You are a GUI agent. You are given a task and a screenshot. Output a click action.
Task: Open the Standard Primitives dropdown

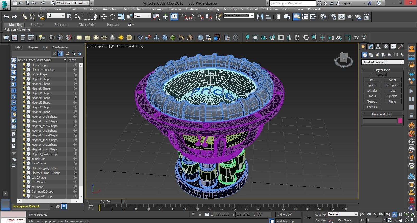point(383,62)
